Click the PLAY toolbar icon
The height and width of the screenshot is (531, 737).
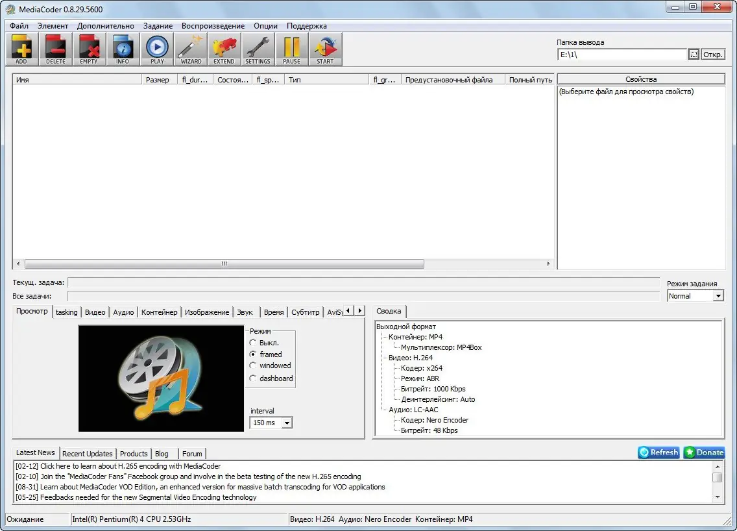point(157,49)
